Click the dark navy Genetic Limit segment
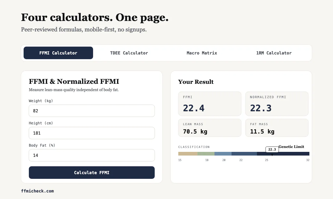This screenshot has width=333, height=199. (x=283, y=154)
